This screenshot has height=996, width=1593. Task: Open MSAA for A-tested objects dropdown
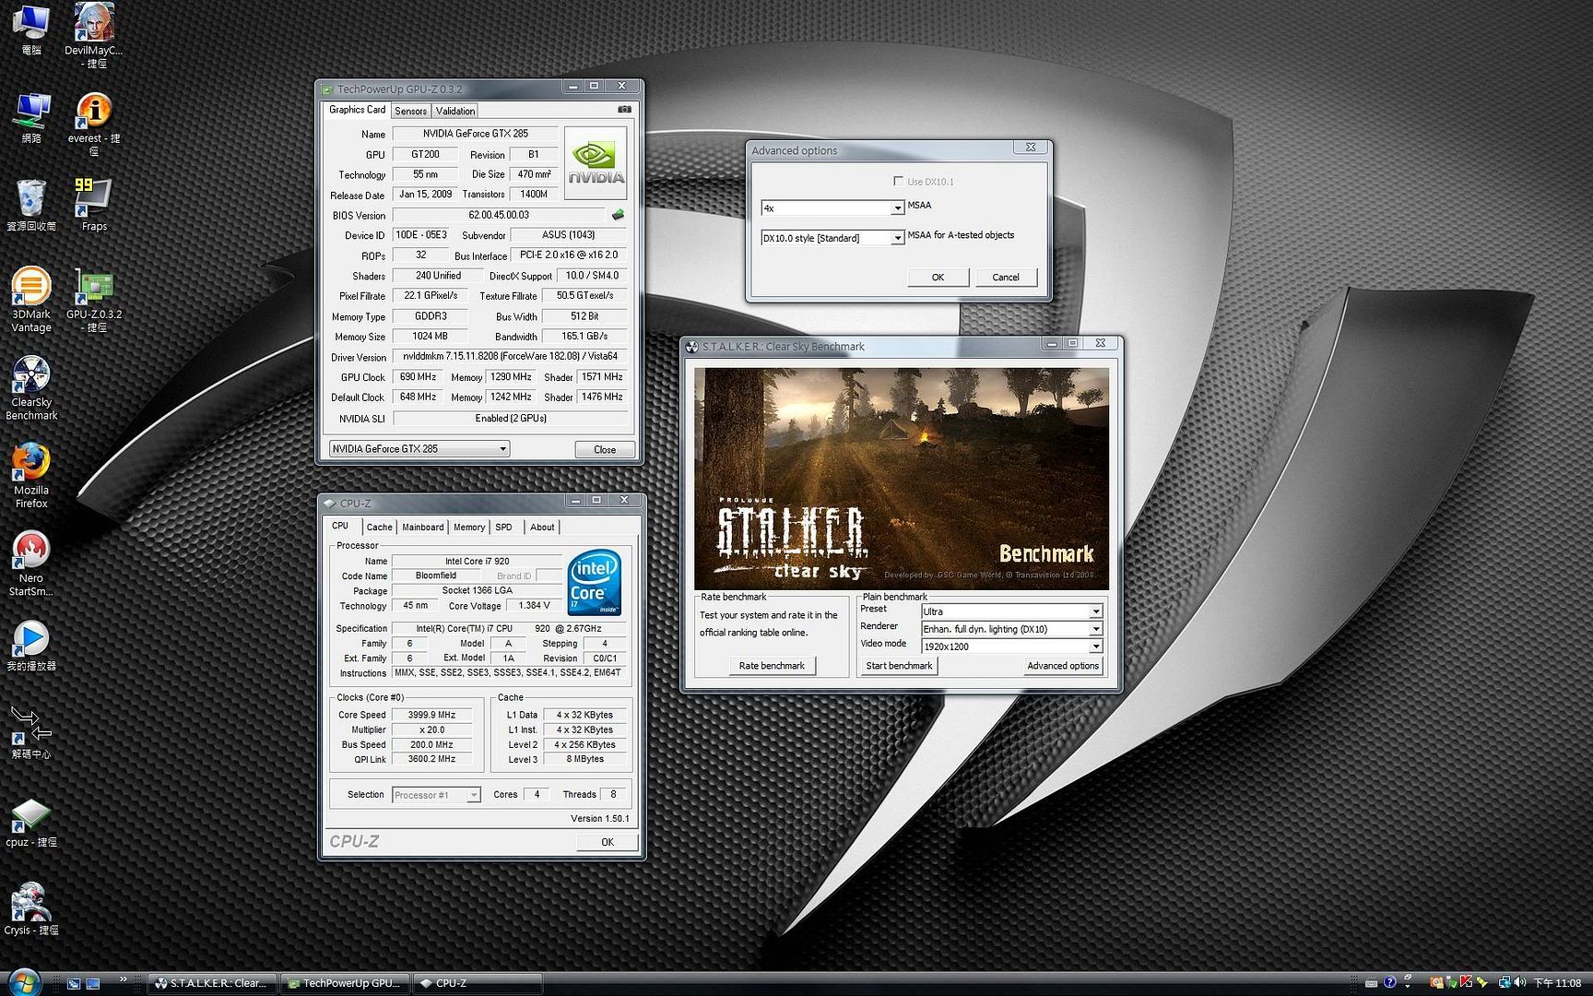coord(832,238)
